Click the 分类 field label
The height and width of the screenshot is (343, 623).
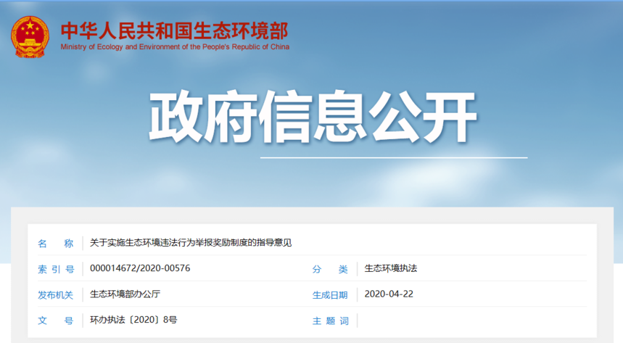click(330, 269)
